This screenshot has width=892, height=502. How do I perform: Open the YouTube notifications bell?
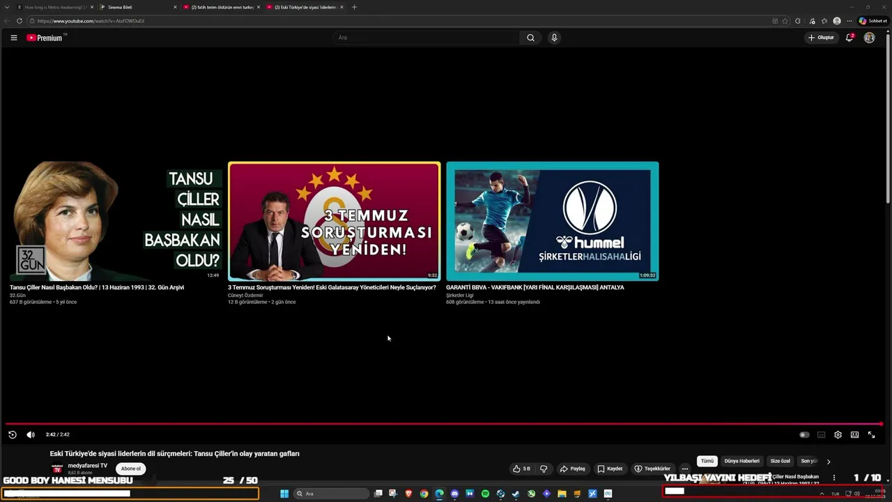(849, 38)
